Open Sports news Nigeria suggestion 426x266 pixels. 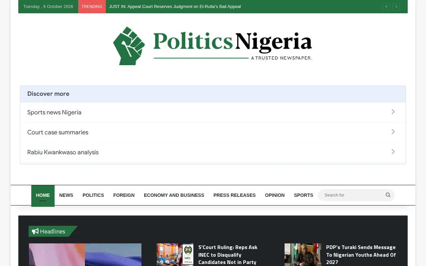click(x=213, y=112)
